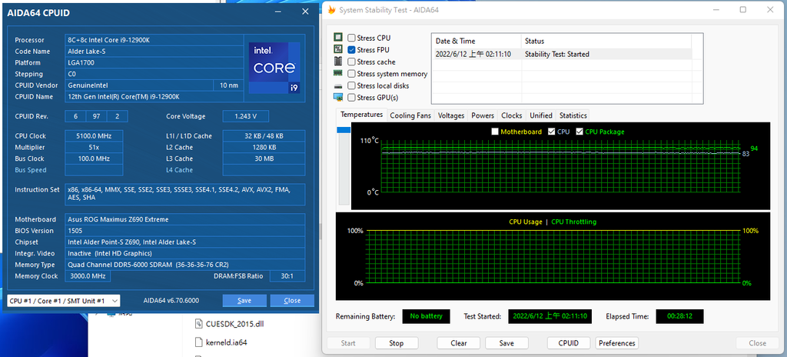The height and width of the screenshot is (357, 787).
Task: Click the monitor icon beside Stress GPU(s)
Action: point(338,98)
